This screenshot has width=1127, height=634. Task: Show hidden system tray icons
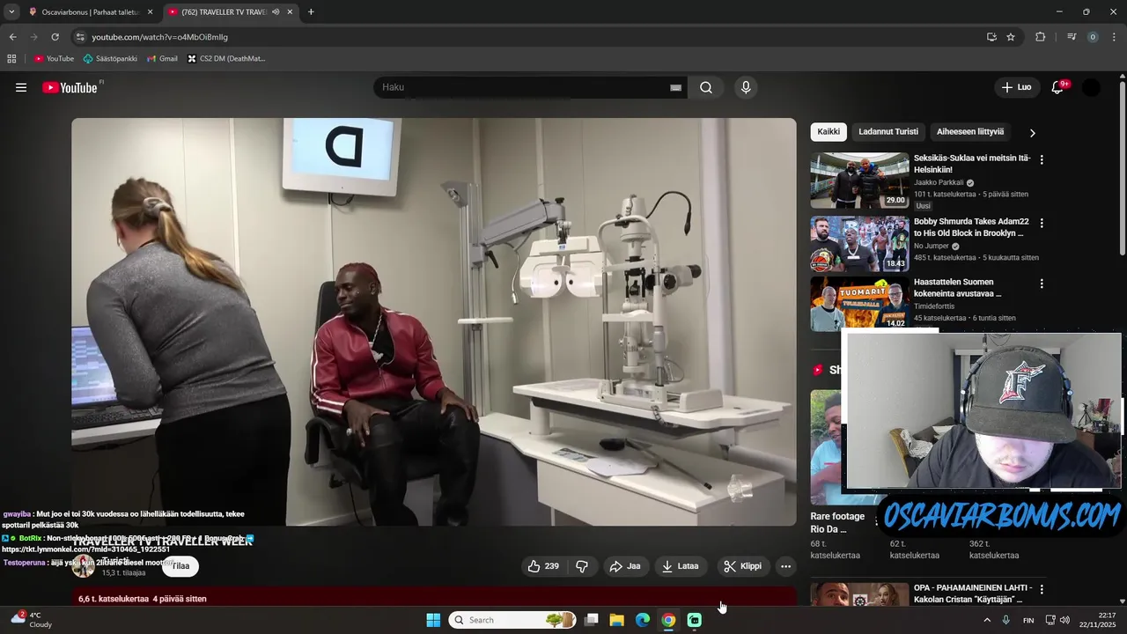[986, 620]
